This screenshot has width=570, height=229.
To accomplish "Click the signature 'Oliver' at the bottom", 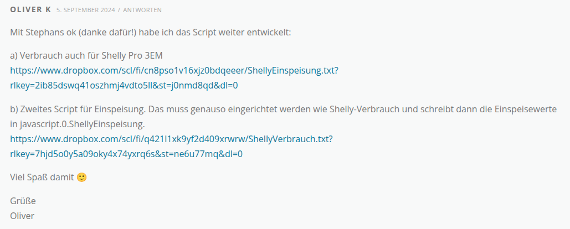I will (22, 215).
